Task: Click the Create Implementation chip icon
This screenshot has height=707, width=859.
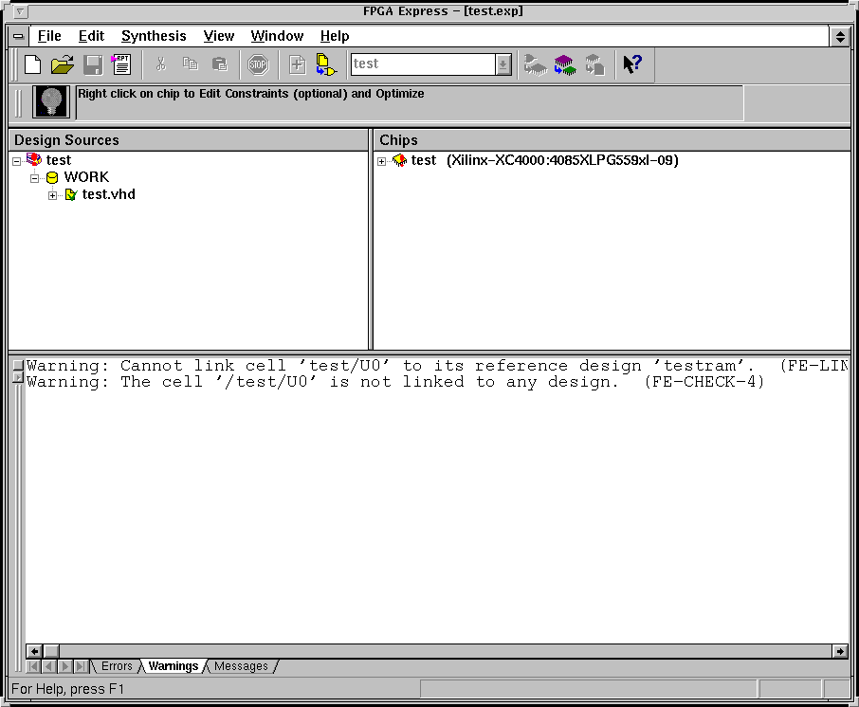Action: (x=536, y=64)
